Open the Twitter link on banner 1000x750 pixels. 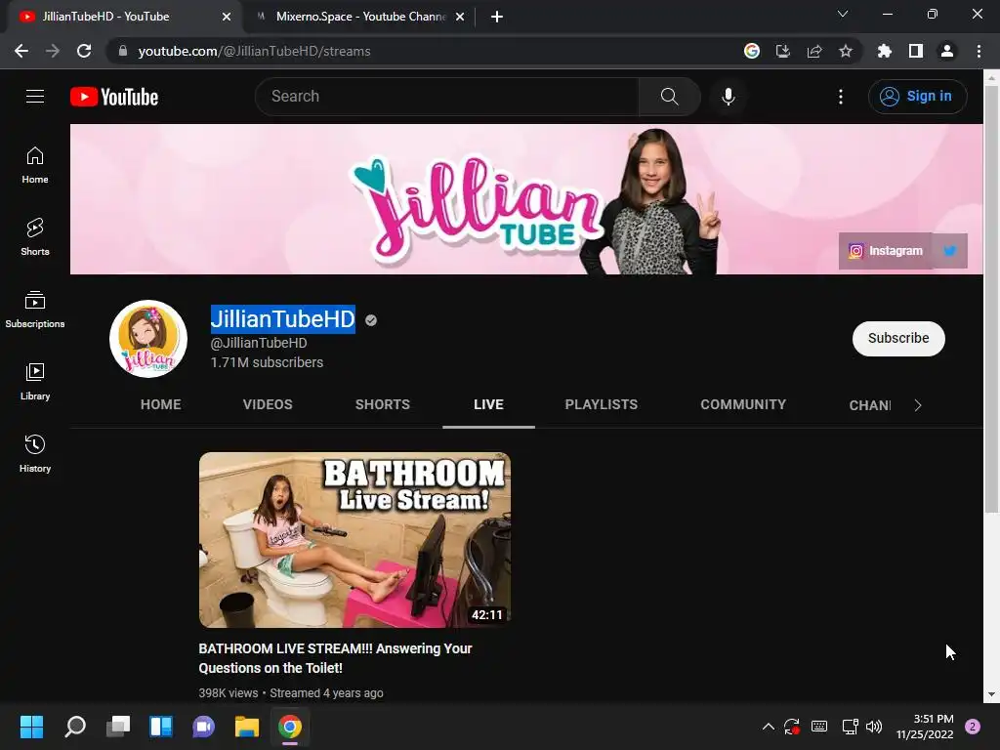pyautogui.click(x=949, y=251)
